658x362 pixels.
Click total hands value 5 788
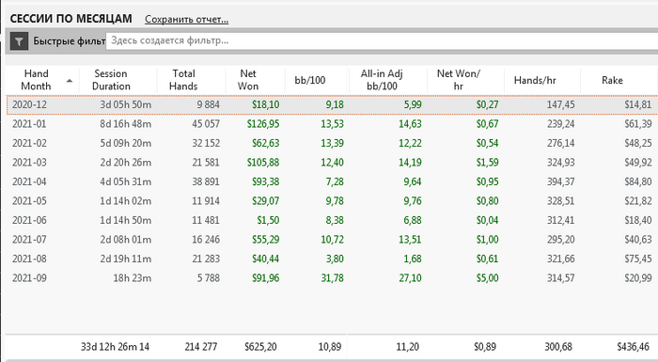pos(209,278)
